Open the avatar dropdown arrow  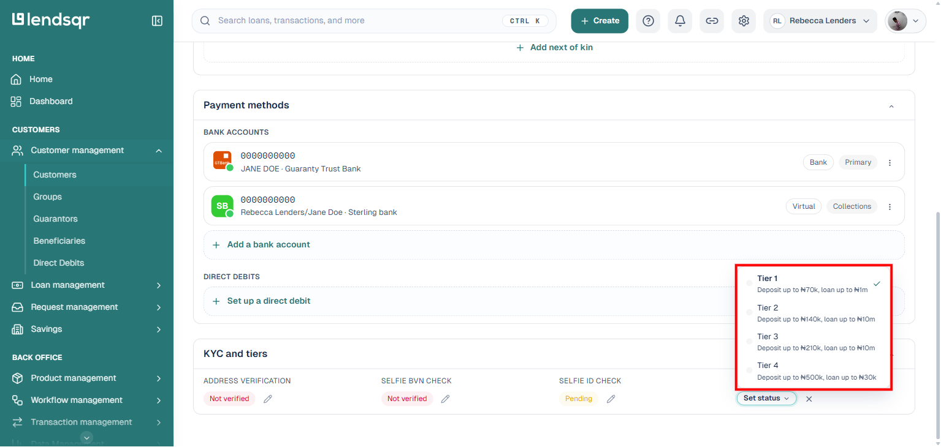coord(916,21)
